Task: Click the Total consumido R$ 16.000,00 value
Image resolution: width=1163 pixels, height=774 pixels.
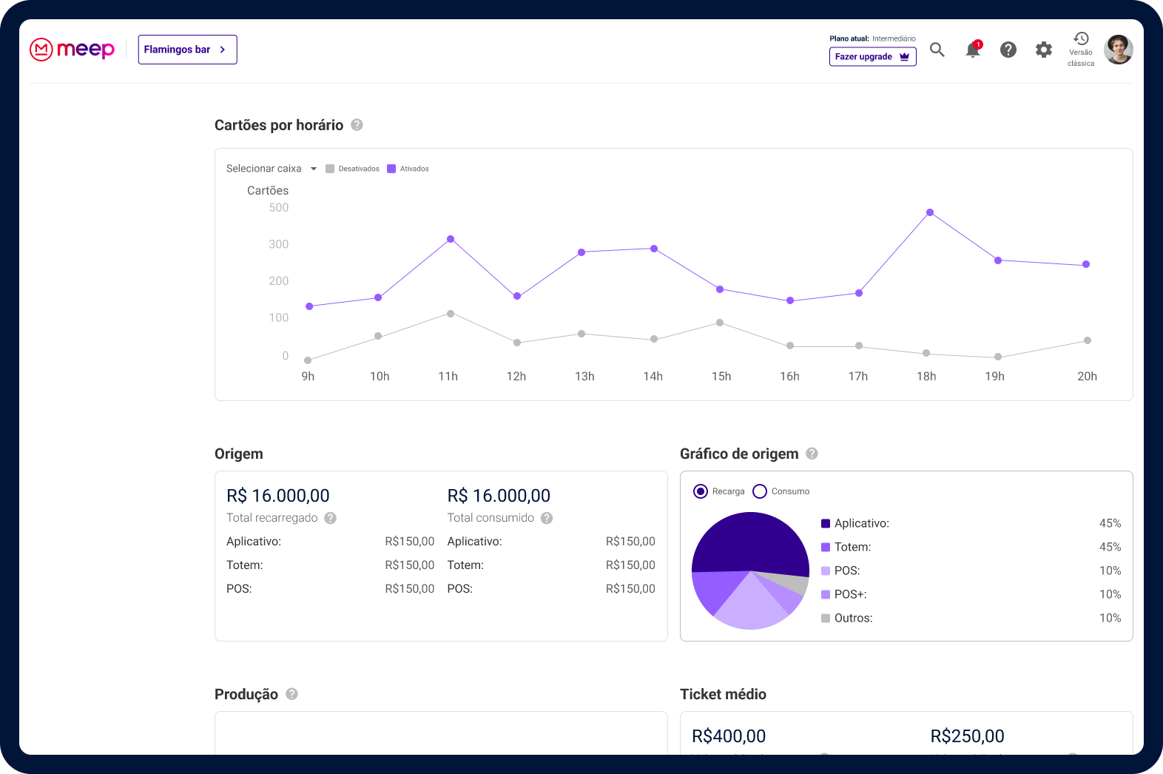Action: pyautogui.click(x=499, y=496)
